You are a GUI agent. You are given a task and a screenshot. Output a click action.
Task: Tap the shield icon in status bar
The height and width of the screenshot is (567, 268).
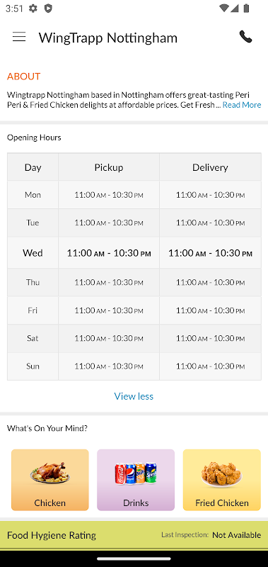48,9
